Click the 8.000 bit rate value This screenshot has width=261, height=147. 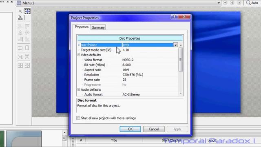(126, 65)
